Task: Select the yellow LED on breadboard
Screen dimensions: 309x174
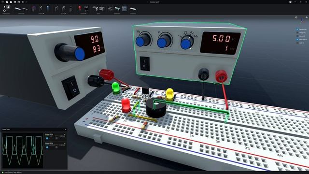Action: pos(170,95)
